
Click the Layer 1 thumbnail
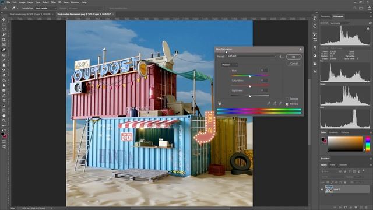[329, 190]
